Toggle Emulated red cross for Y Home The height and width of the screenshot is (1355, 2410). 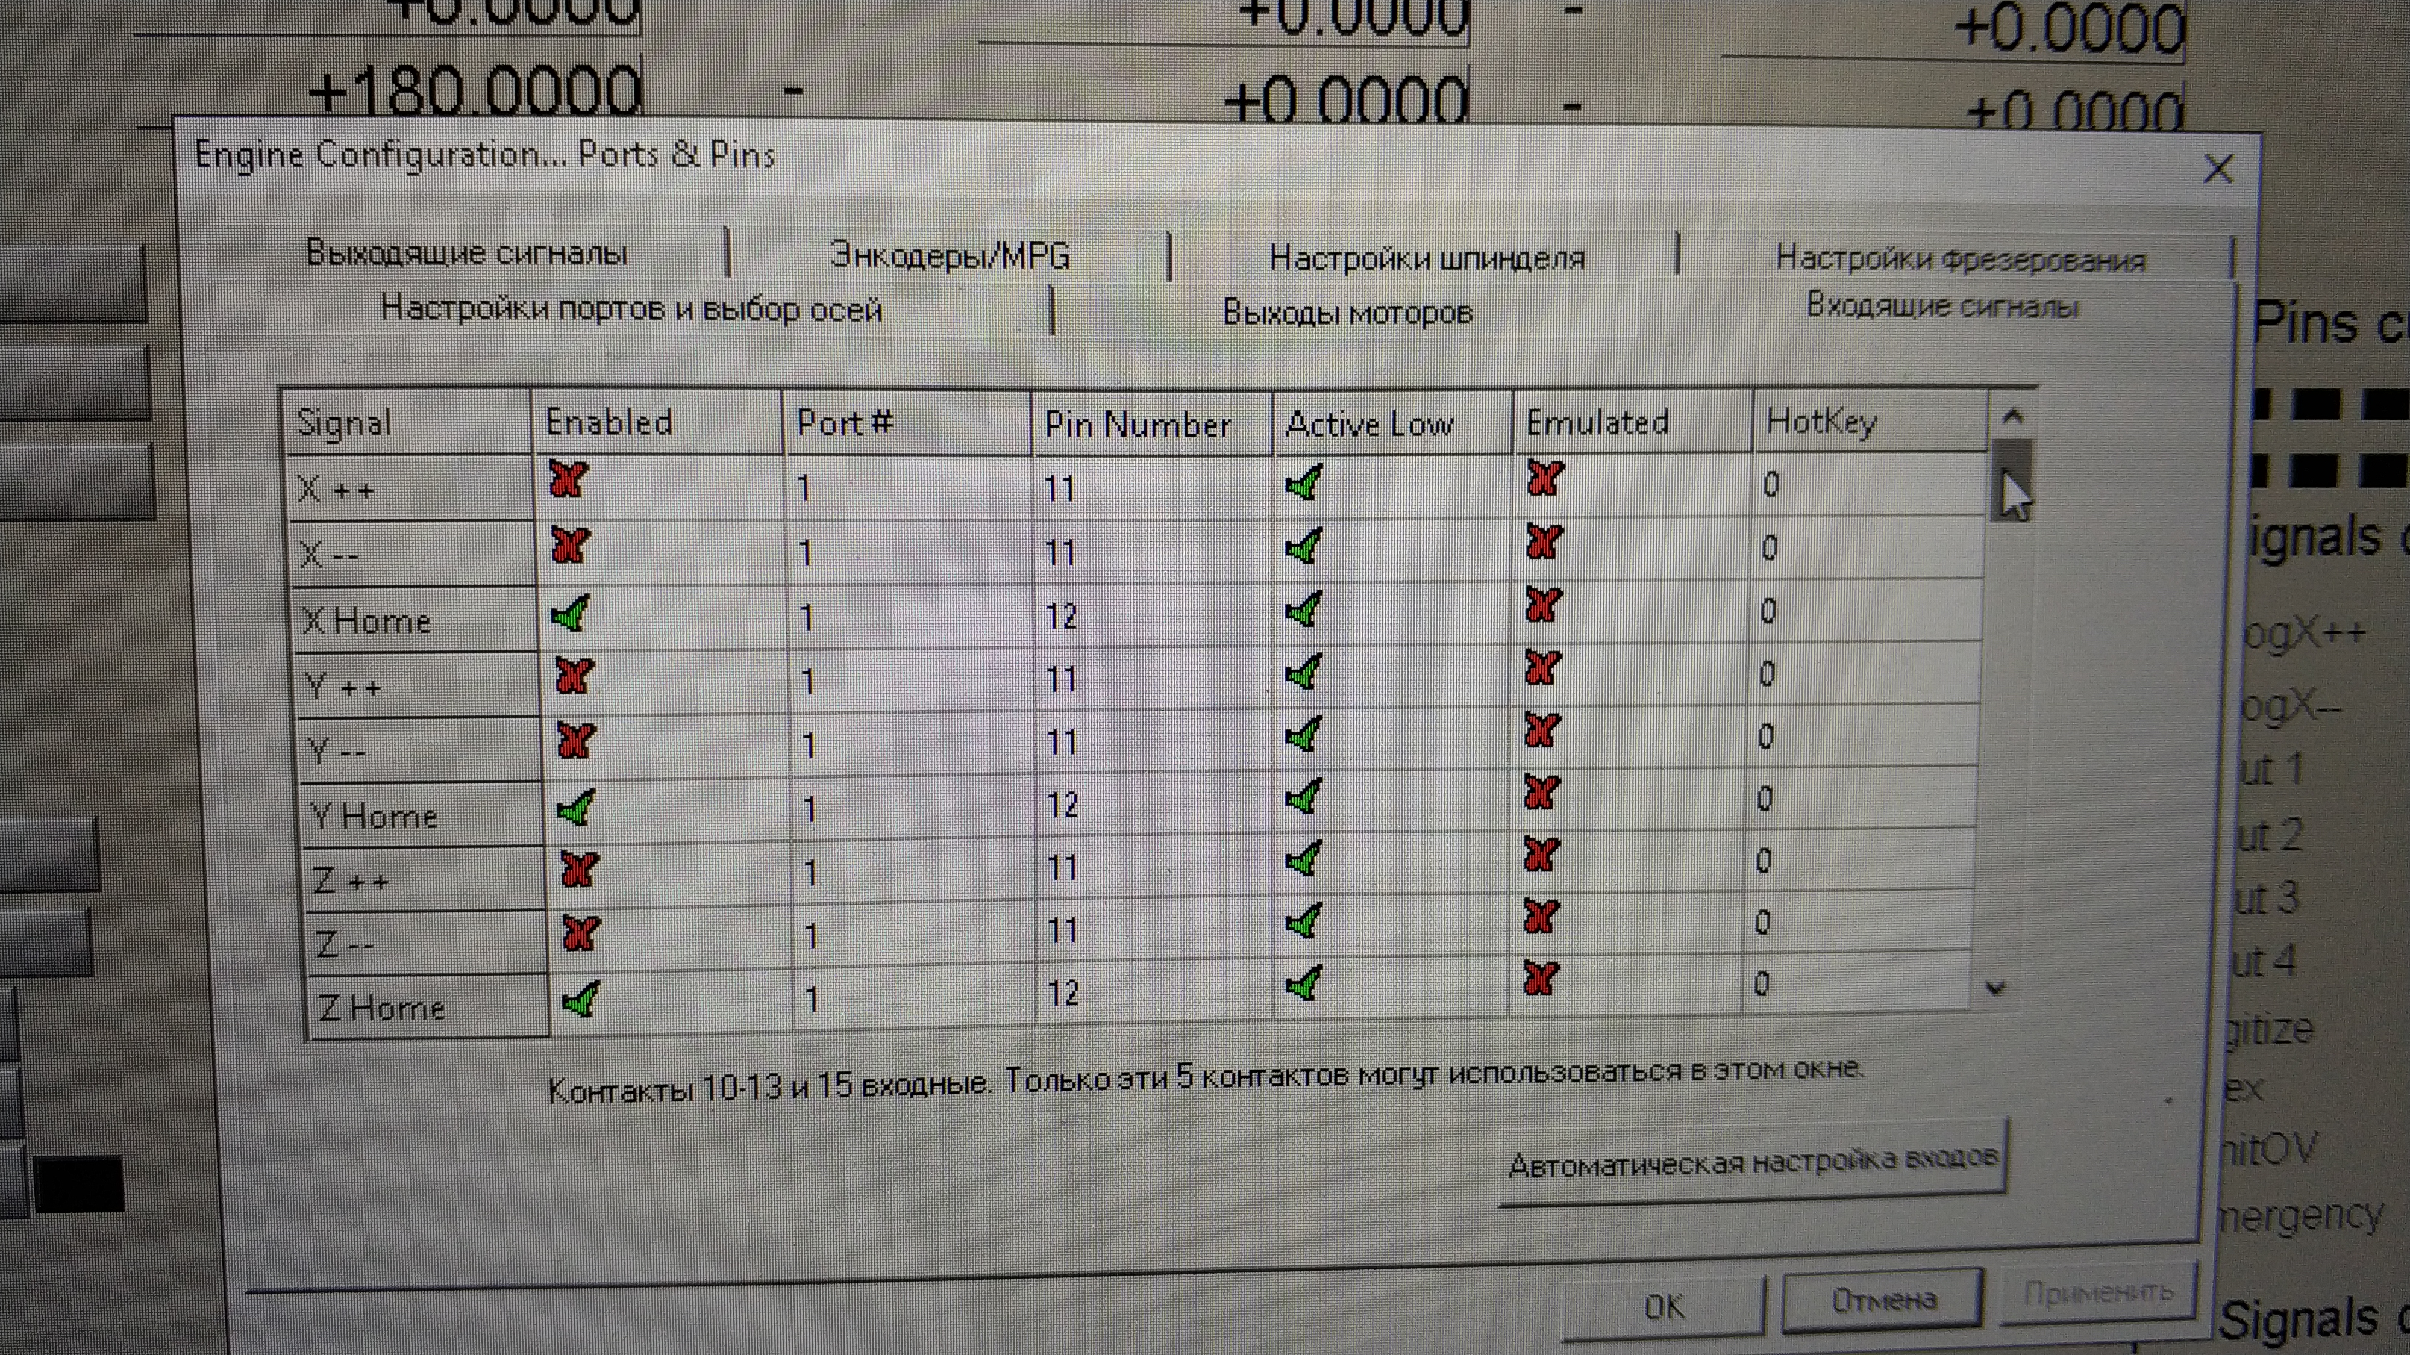(1541, 793)
